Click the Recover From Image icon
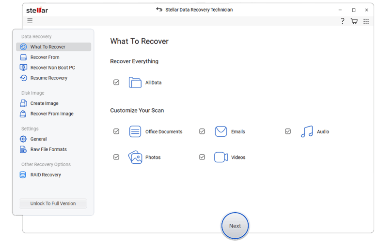 23,114
